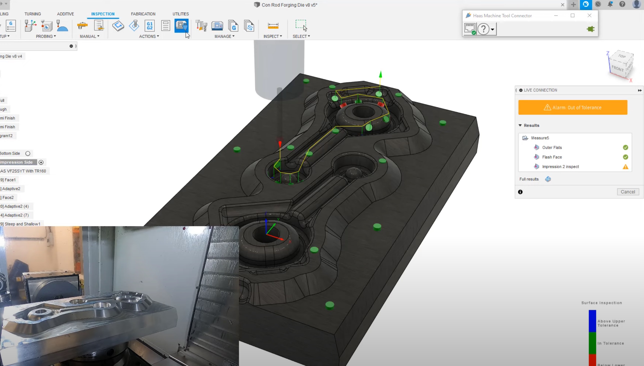This screenshot has height=366, width=644.
Task: Open the PROBING dropdown menu
Action: [x=46, y=36]
